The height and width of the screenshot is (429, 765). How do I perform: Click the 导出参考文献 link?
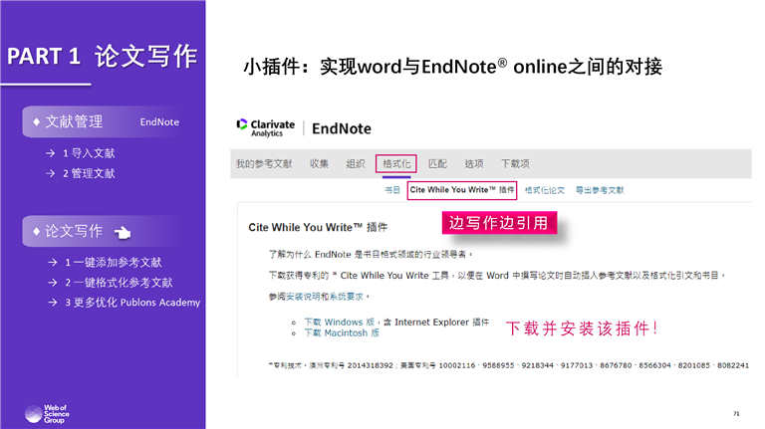[x=600, y=190]
